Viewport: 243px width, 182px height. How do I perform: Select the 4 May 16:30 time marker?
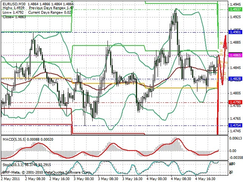click(205, 179)
